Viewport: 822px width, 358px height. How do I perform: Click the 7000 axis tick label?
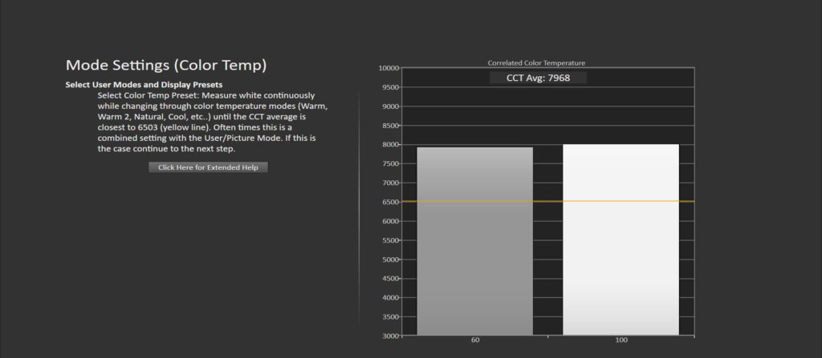pyautogui.click(x=389, y=183)
